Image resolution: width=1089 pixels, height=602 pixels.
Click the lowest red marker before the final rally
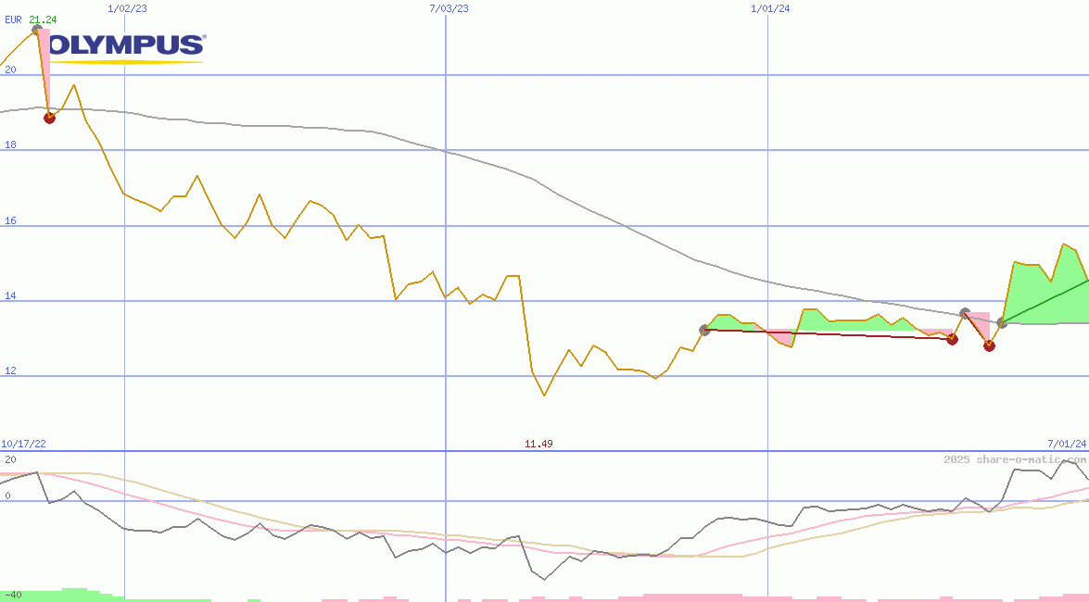(x=989, y=346)
